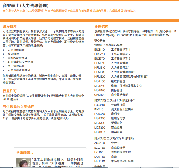The image size is (179, 168).
Task: Select course code LAW370 雇佣法
Action: tap(108, 113)
